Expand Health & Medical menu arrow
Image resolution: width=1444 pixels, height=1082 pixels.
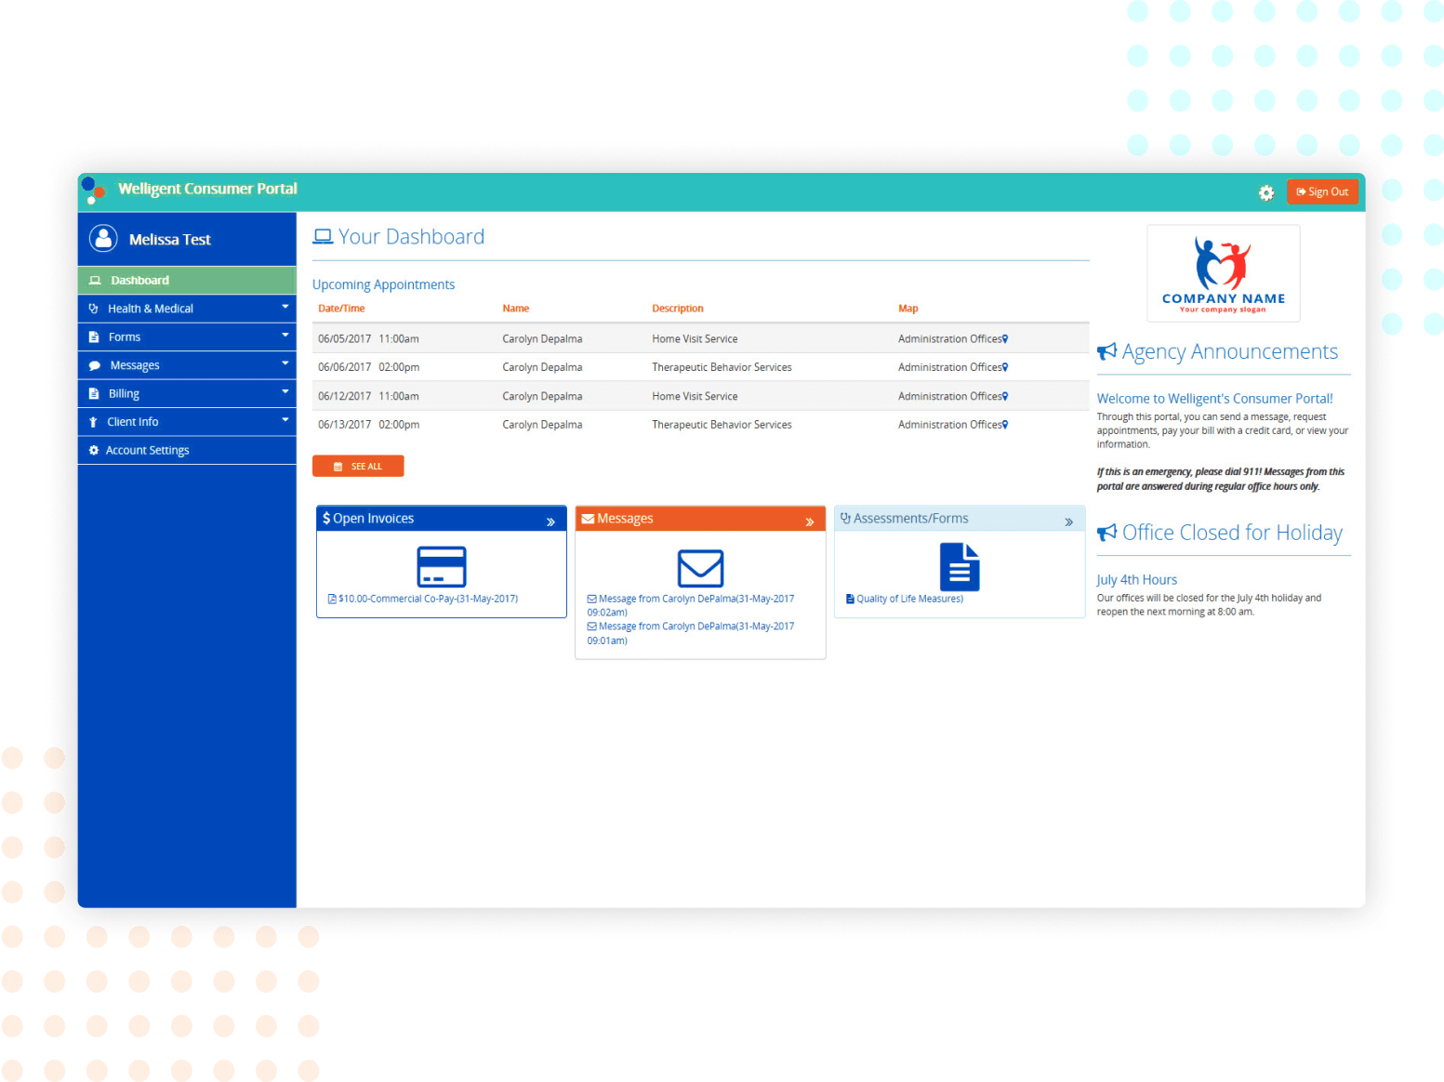click(x=285, y=307)
